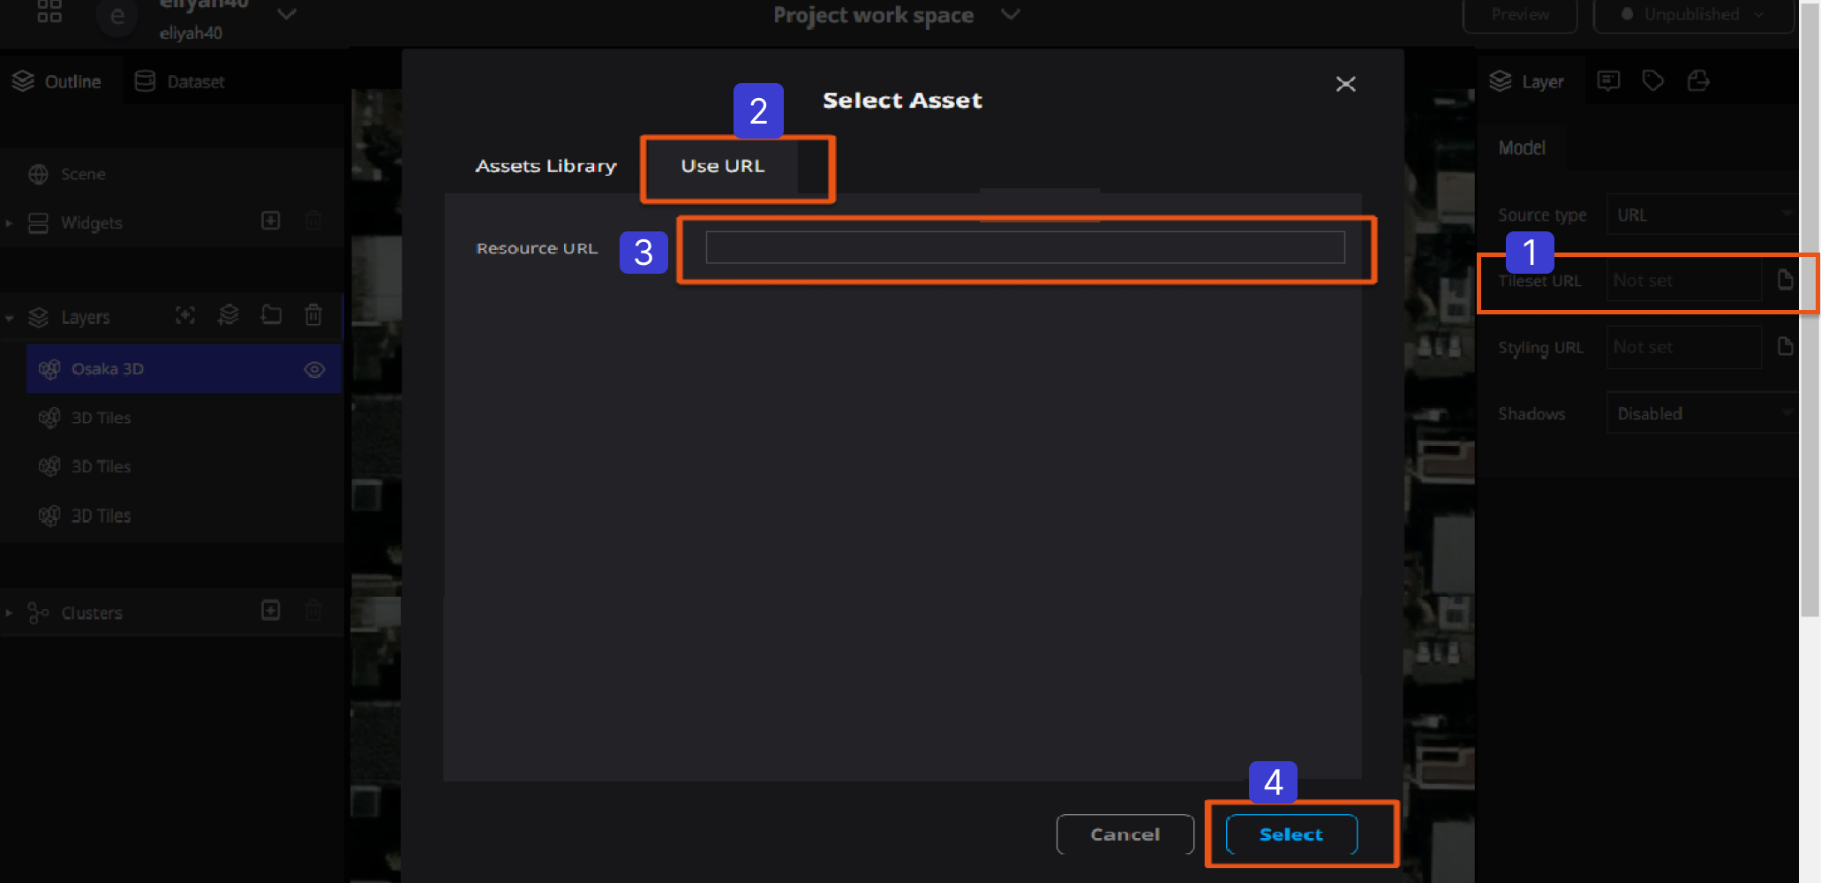Click the add layer stack icon
This screenshot has height=883, width=1821.
(x=229, y=315)
